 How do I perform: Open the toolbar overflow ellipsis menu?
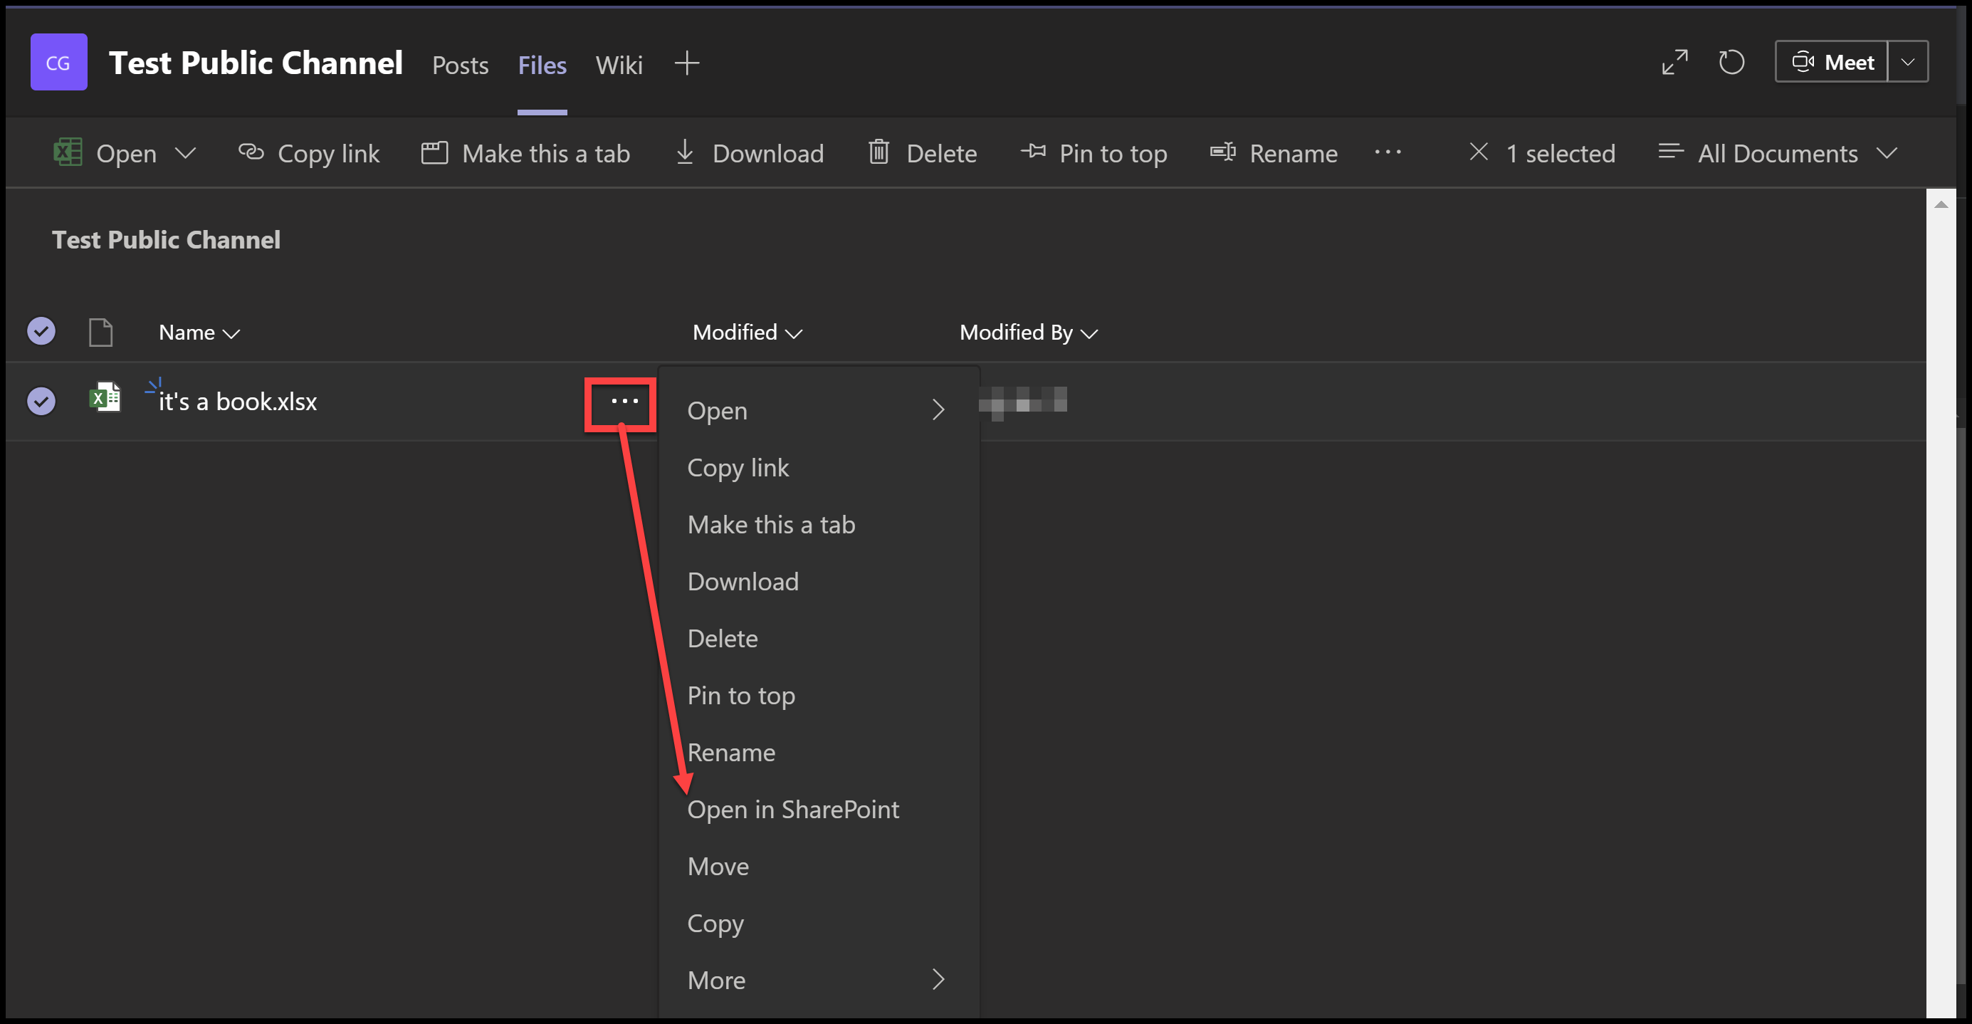click(x=1387, y=152)
